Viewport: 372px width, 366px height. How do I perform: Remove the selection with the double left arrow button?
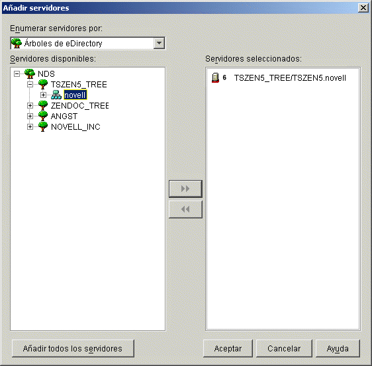(x=185, y=209)
